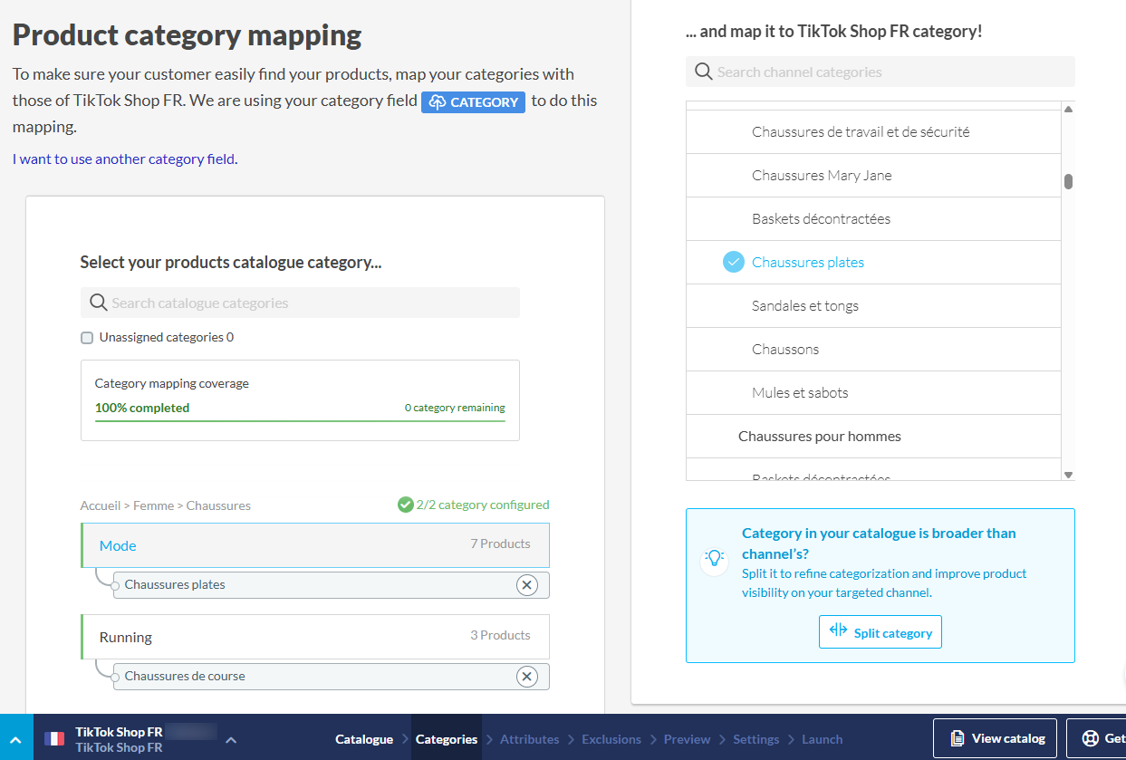Click the Split category button
The image size is (1126, 760).
(x=880, y=632)
